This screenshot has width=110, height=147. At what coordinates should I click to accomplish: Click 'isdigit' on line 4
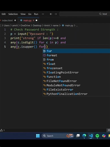click(x=27, y=42)
